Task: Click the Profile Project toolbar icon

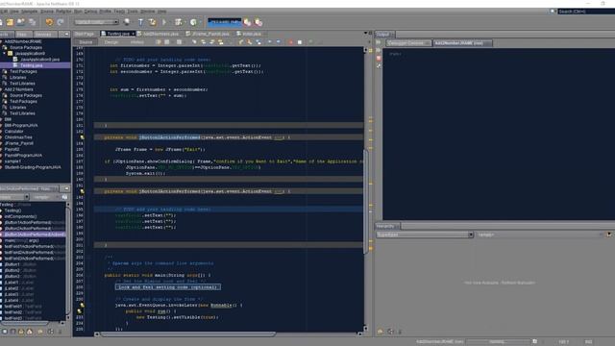Action: click(x=193, y=22)
